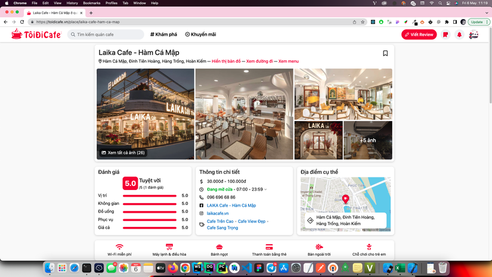Screen dimensions: 492x277
Task: Open Telegram from the Dock
Action: 271,268
